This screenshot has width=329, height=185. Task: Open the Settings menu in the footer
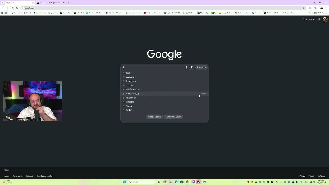point(321,176)
